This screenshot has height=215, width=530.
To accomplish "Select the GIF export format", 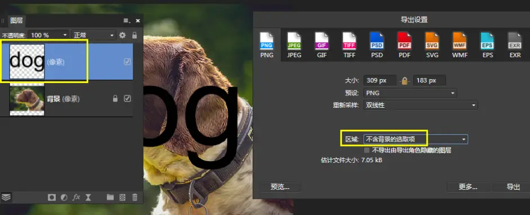I will click(x=322, y=45).
